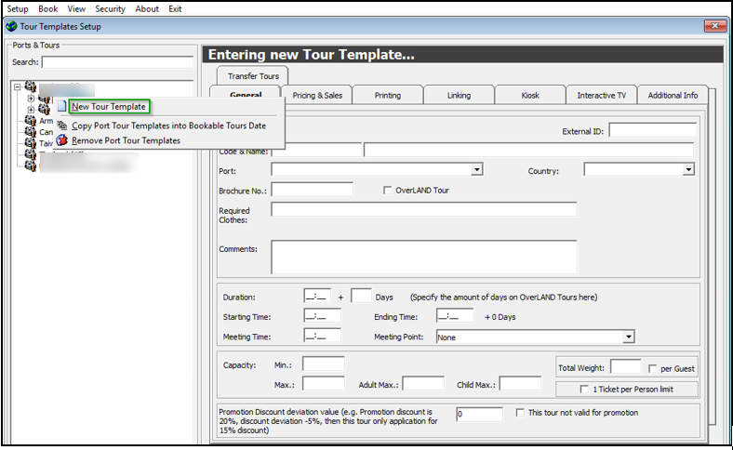Select the Taiv tree row
Viewport: 733px width, 450px height.
[x=46, y=143]
